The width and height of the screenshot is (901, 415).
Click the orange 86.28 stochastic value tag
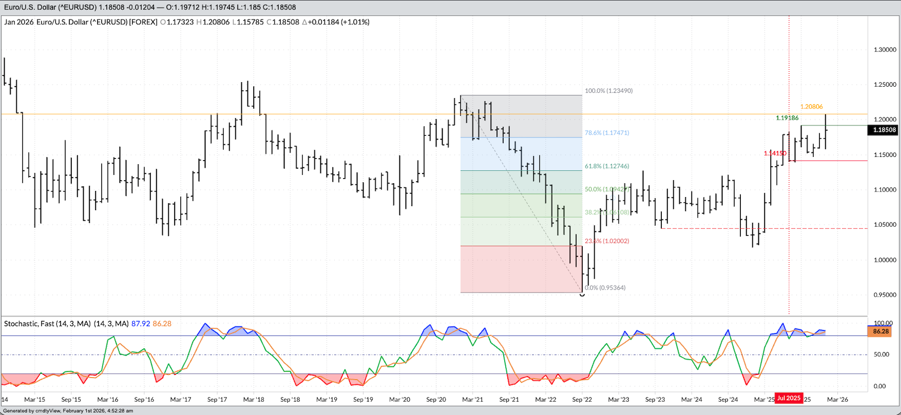[880, 331]
